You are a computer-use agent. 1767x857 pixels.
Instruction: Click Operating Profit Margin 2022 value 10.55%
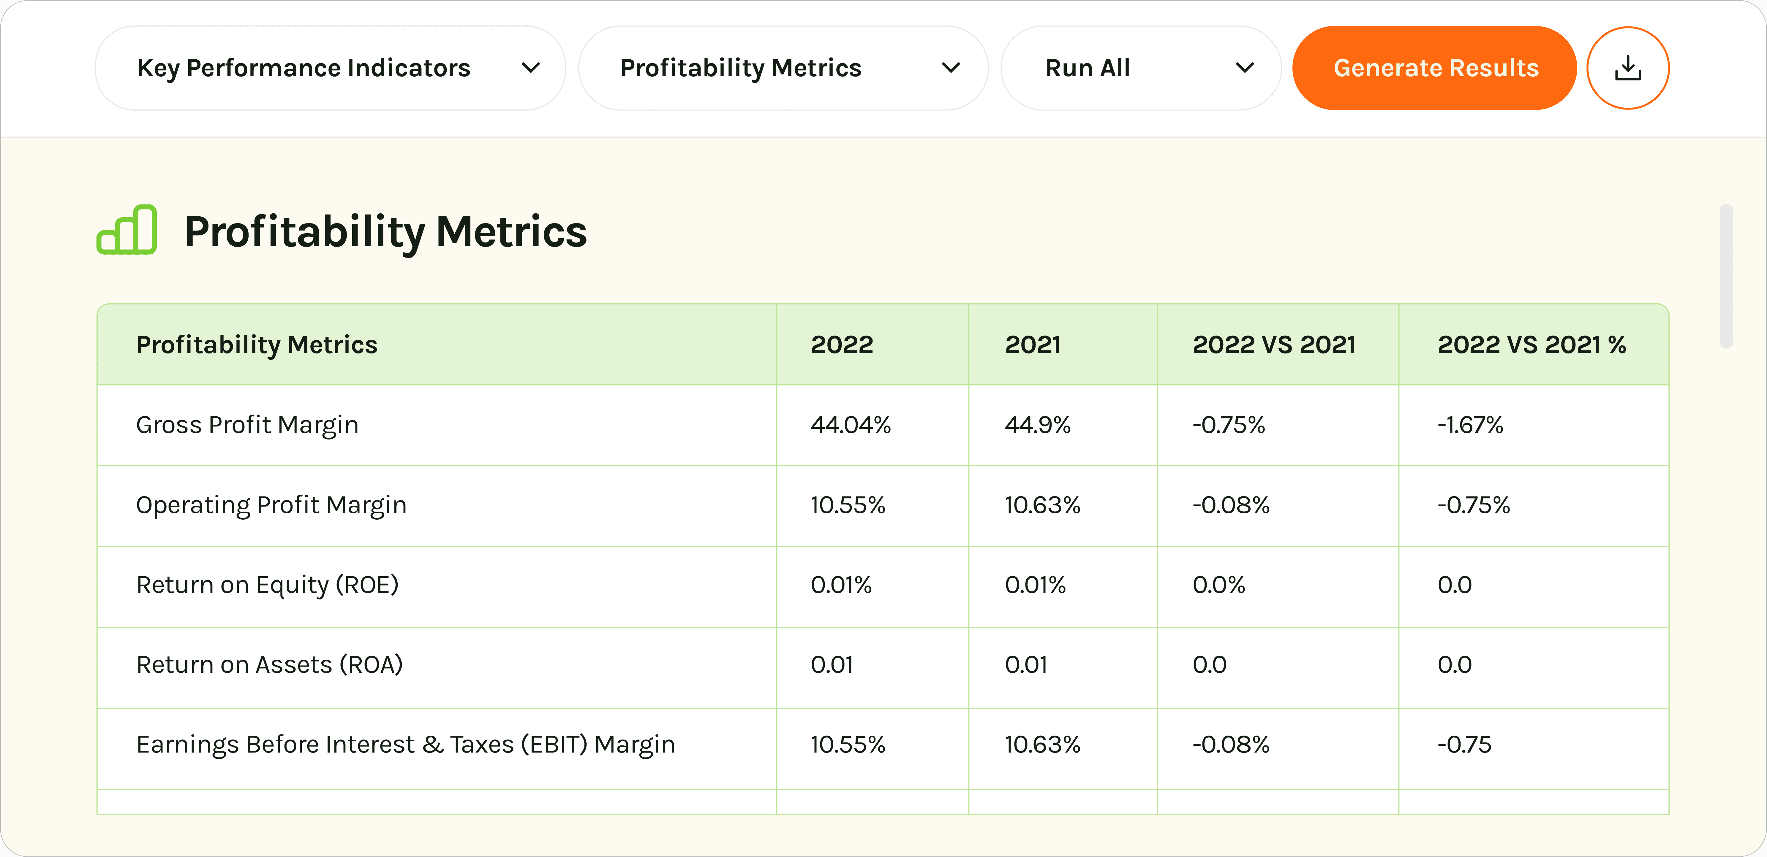coord(848,505)
